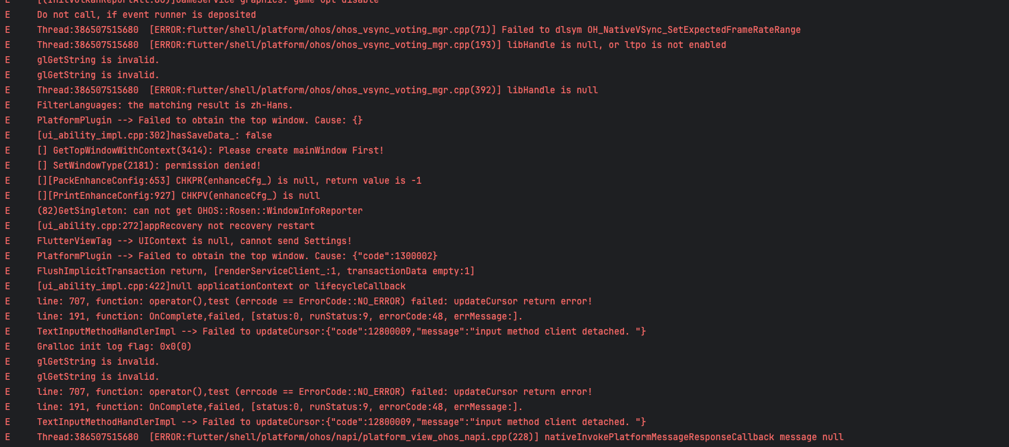Open the ohos_vsync_voting_mgr.cpp(392) file reference
Image resolution: width=1009 pixels, height=447 pixels.
tap(327, 90)
